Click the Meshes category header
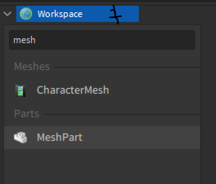This screenshot has height=184, width=216. click(x=32, y=66)
